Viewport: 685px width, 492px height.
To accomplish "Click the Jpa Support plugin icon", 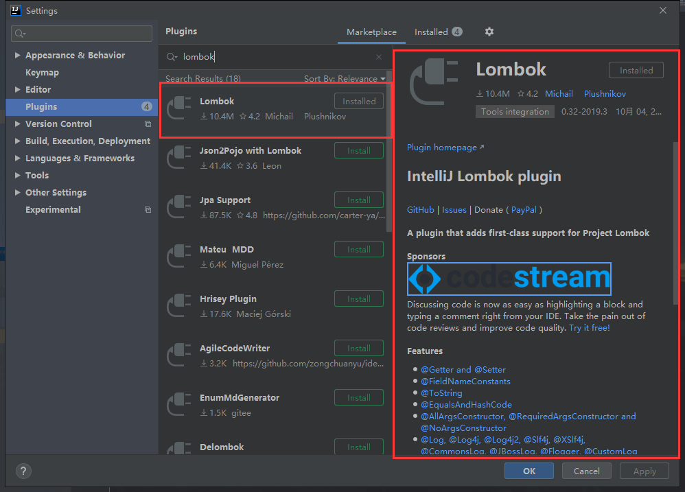I will [180, 207].
